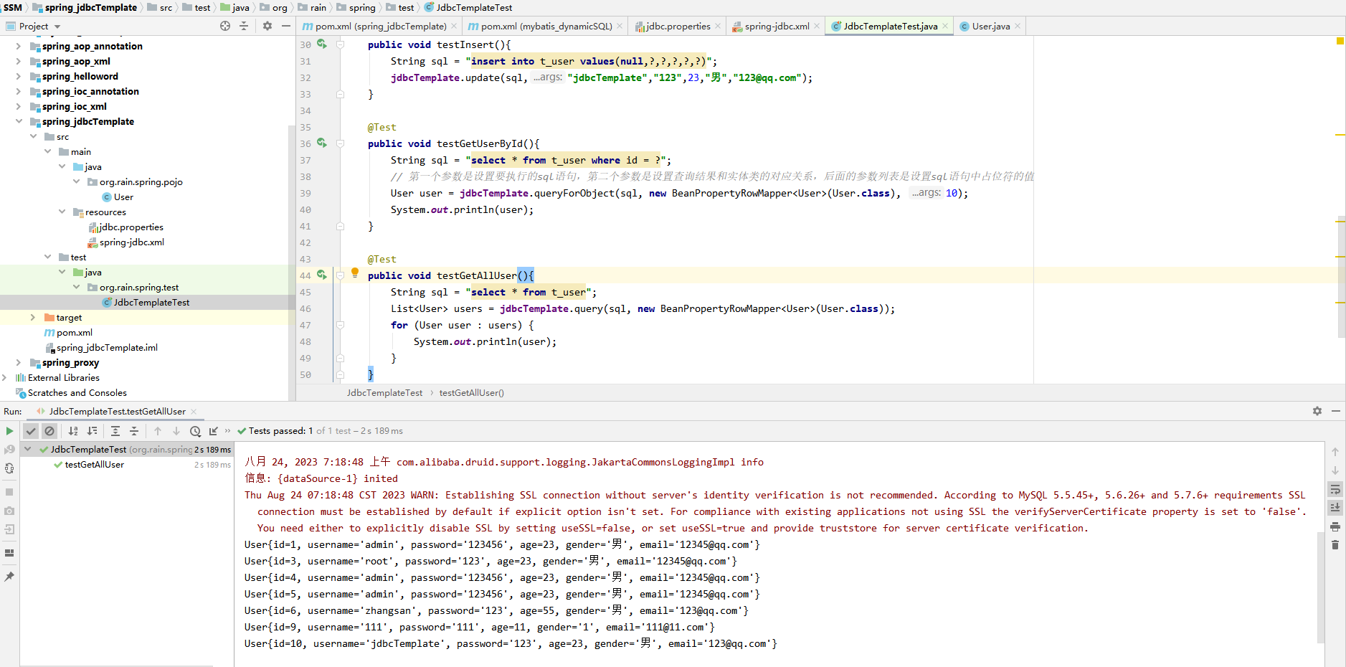Click the locate file target icon in Project panel
Image resolution: width=1346 pixels, height=667 pixels.
coord(225,26)
